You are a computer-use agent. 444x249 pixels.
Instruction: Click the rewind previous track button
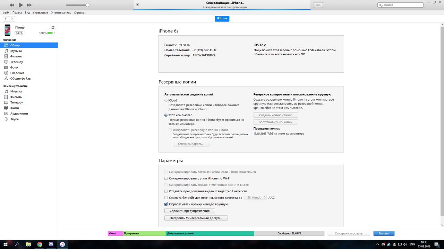[x=12, y=5]
